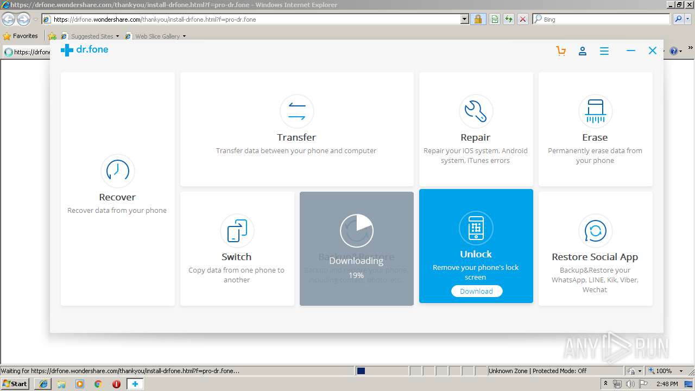Open the recent pages dropdown arrow
The height and width of the screenshot is (391, 695).
point(35,20)
